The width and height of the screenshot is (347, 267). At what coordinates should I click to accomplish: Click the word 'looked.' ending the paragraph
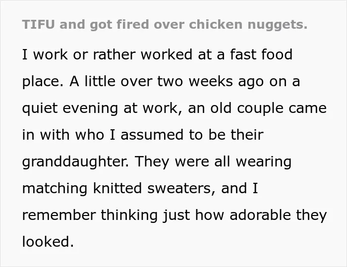point(48,242)
